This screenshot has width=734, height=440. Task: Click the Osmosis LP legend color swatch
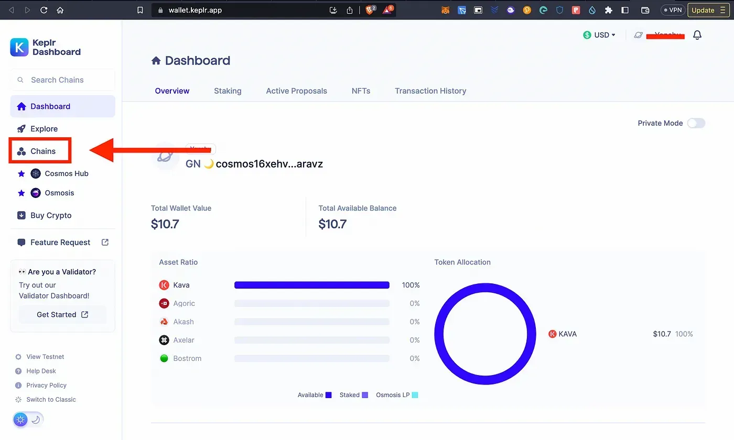415,395
